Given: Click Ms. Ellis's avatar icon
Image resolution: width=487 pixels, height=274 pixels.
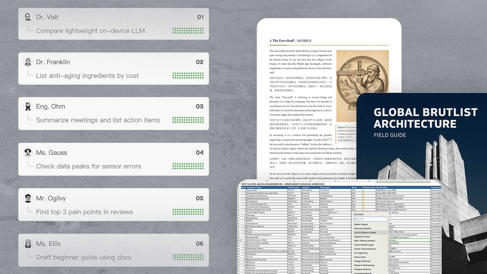Looking at the screenshot, I should point(28,244).
